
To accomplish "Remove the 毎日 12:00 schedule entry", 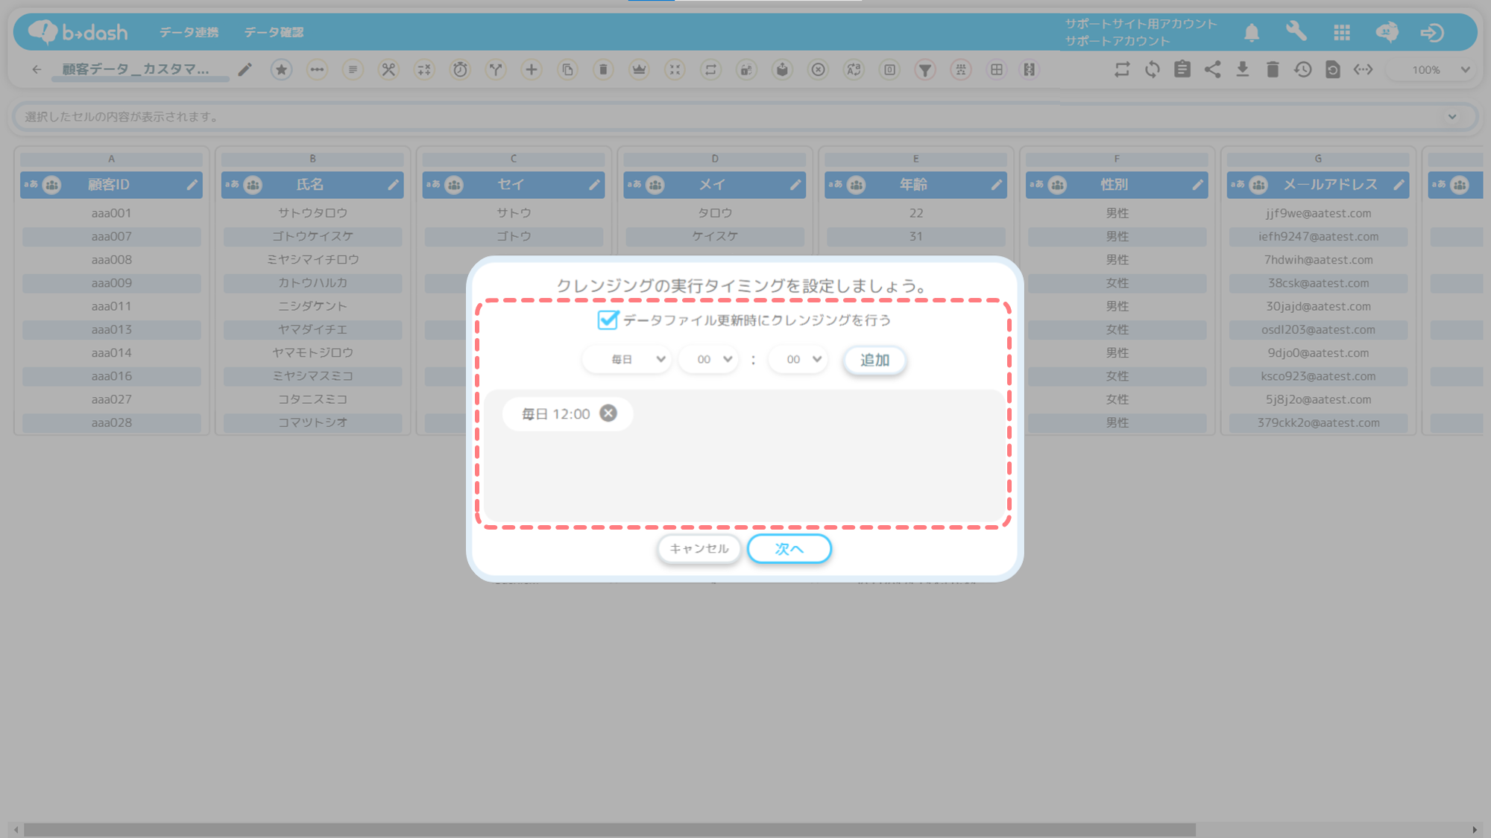I will pos(608,413).
